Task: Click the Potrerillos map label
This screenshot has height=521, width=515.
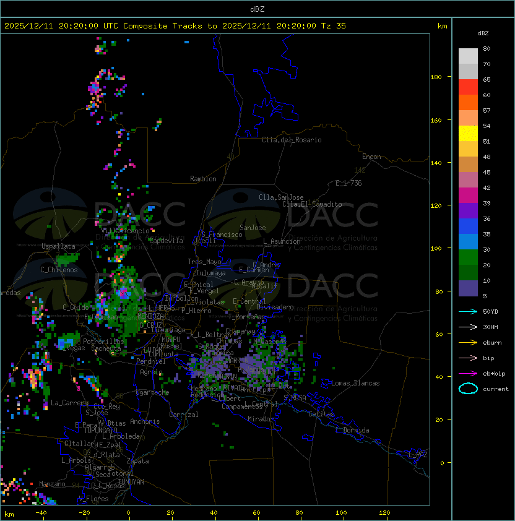Action: [x=103, y=342]
